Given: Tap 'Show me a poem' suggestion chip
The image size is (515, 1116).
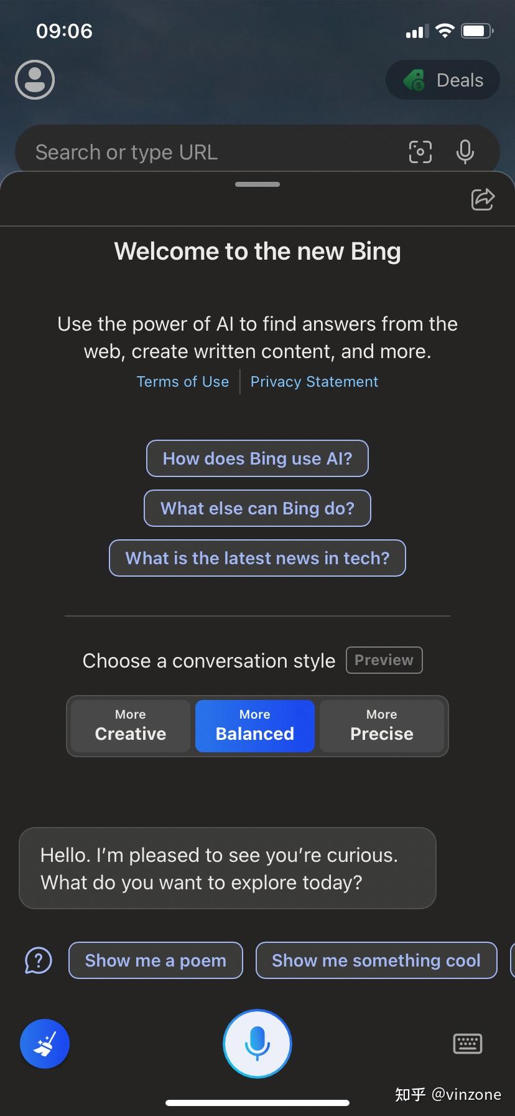Looking at the screenshot, I should coord(155,960).
